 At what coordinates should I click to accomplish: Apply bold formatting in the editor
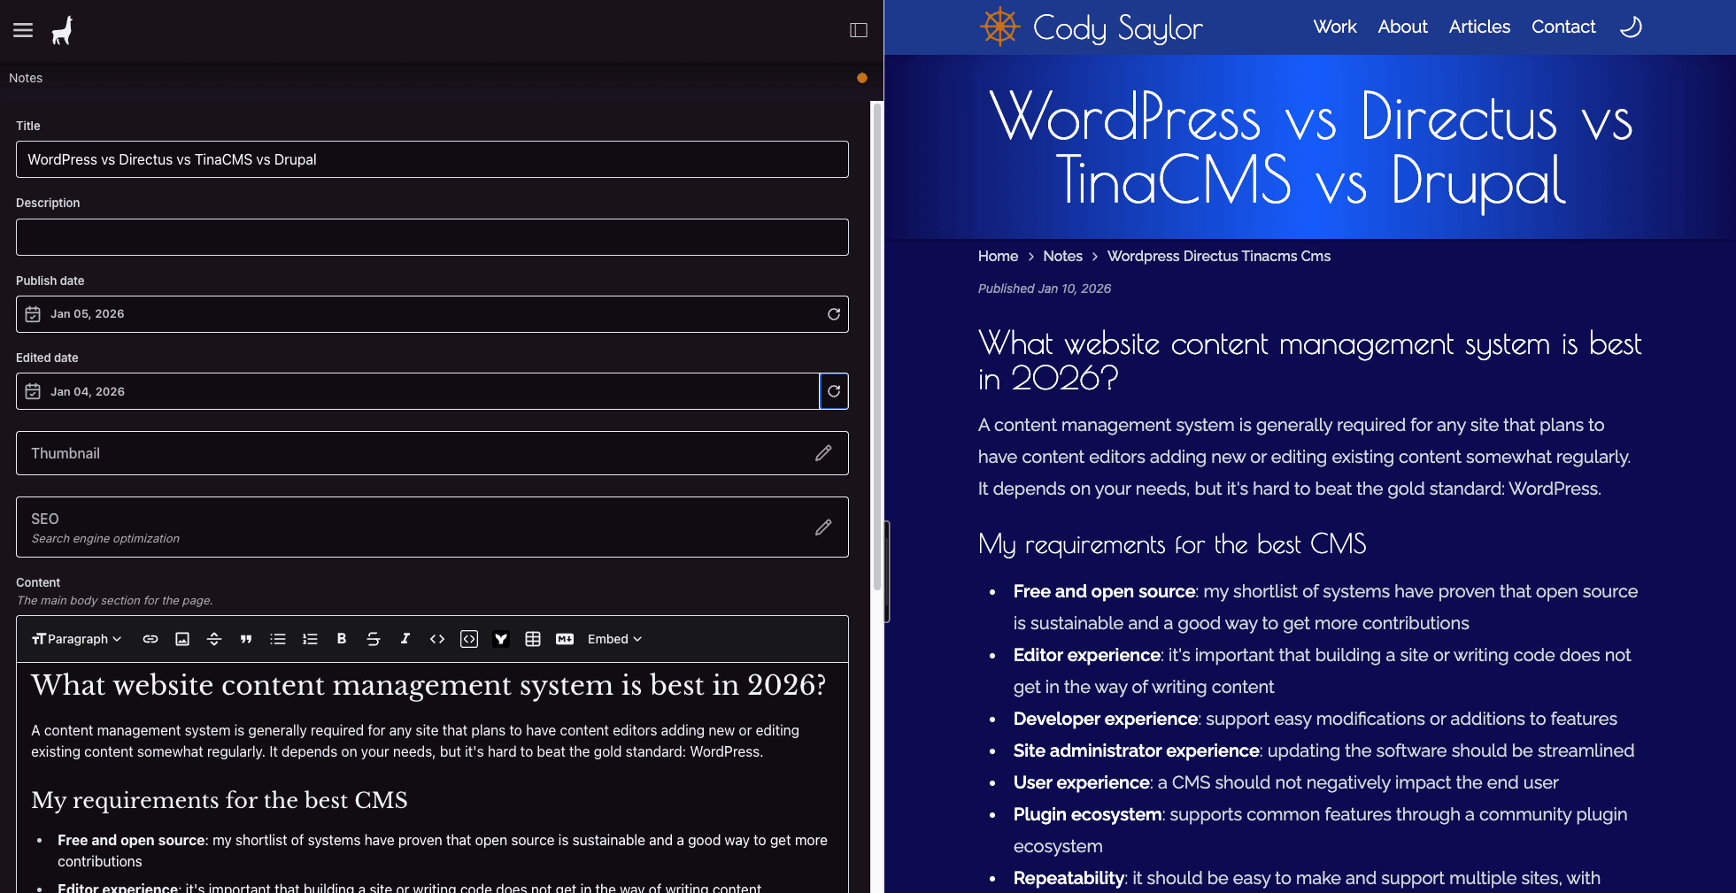pyautogui.click(x=342, y=639)
